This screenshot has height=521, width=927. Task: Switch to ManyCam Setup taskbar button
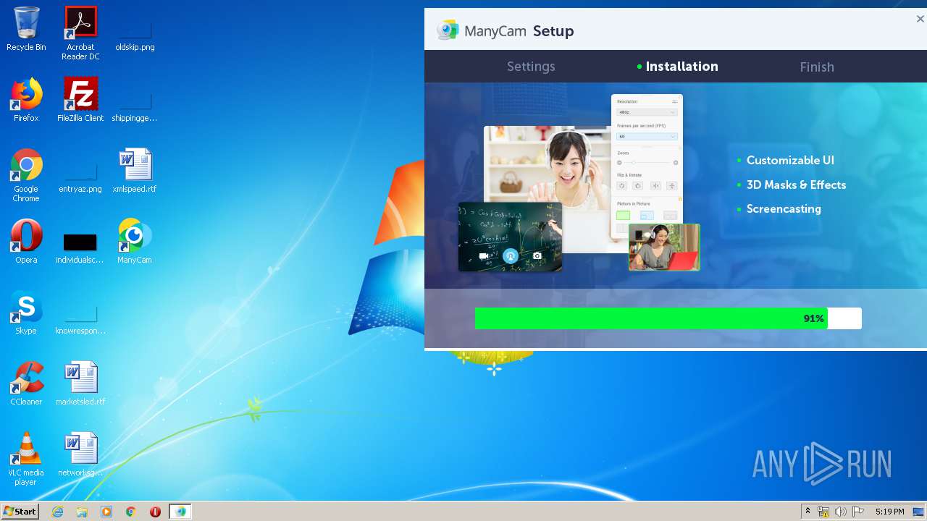[x=180, y=512]
